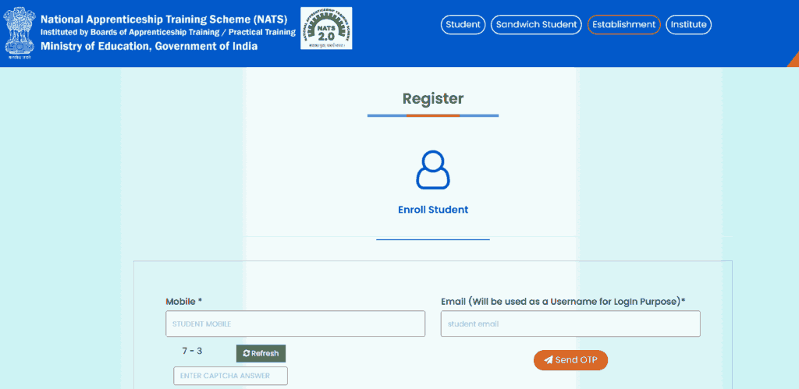Click the Enroll Student label
The image size is (799, 389).
pos(433,210)
